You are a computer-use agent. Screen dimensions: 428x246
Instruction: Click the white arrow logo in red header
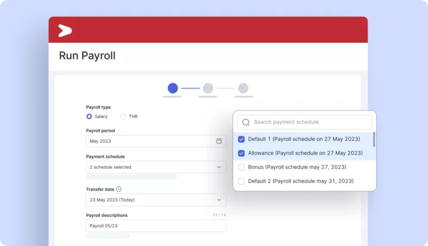(x=65, y=31)
